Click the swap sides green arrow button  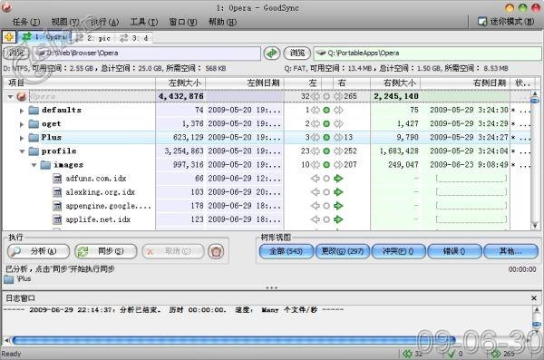pyautogui.click(x=272, y=54)
